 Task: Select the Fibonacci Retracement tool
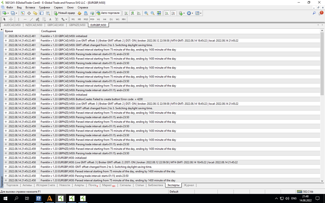(44, 19)
